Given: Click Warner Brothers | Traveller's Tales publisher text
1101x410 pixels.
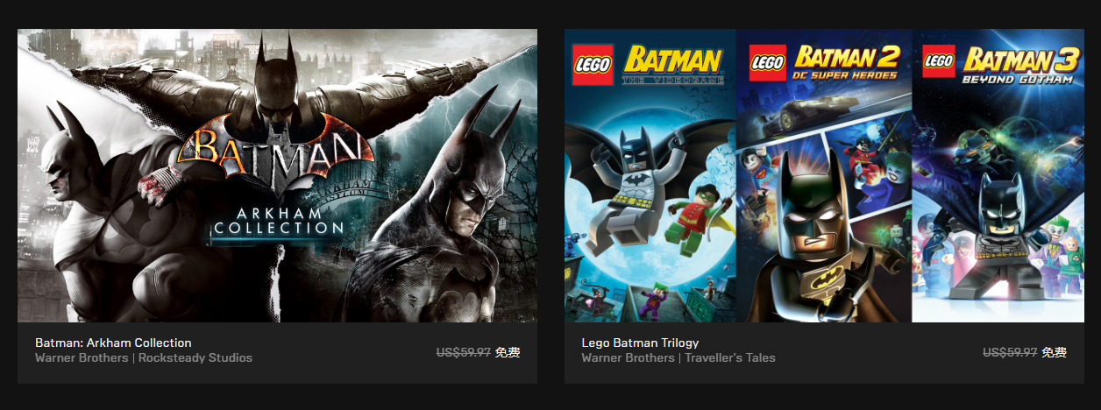Looking at the screenshot, I should pyautogui.click(x=678, y=357).
